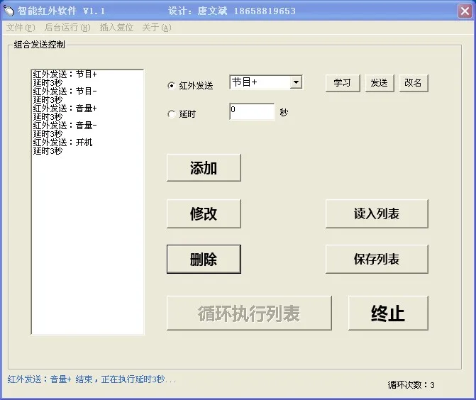The height and width of the screenshot is (400, 476).
Task: Select list row 红外发送:节目+
Action: pos(87,74)
